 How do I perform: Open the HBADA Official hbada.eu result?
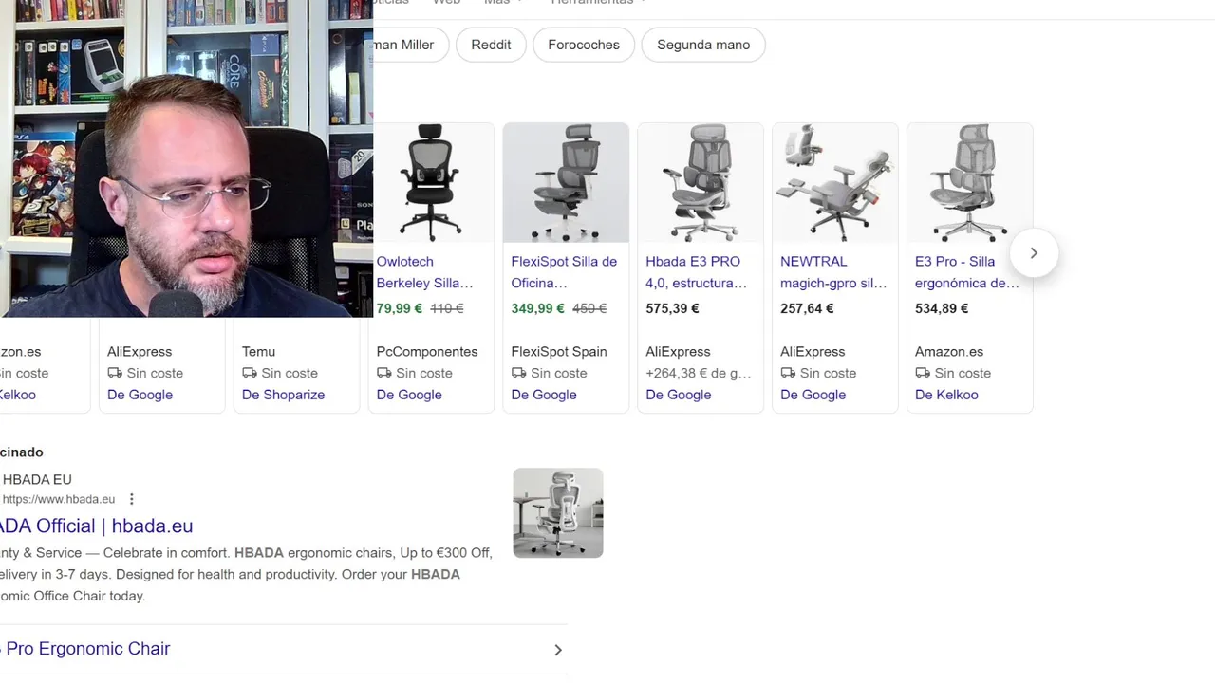pyautogui.click(x=97, y=526)
